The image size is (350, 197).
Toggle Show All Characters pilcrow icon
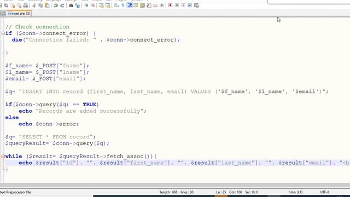coord(123,5)
